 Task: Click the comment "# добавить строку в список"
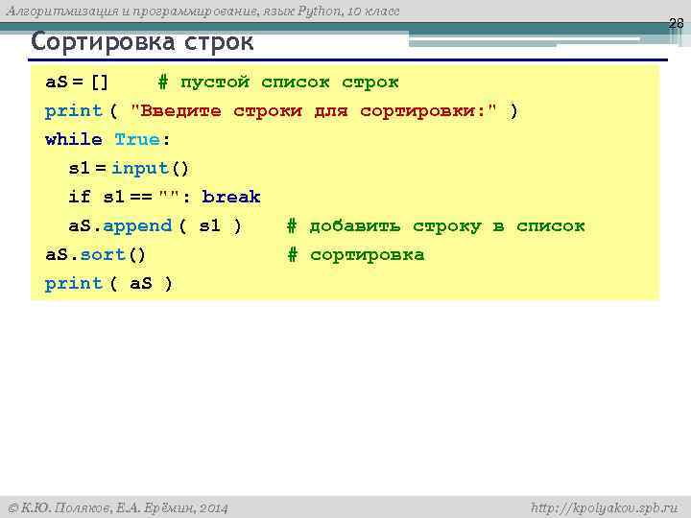pos(436,226)
